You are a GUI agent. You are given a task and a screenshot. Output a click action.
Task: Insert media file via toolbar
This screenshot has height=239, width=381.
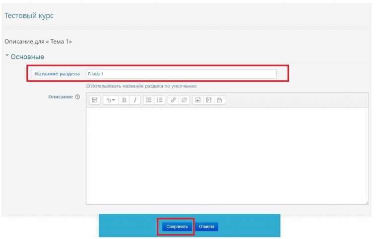click(x=208, y=100)
